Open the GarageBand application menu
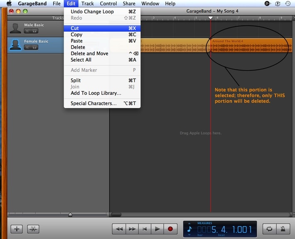Image resolution: width=295 pixels, height=239 pixels. click(32, 3)
